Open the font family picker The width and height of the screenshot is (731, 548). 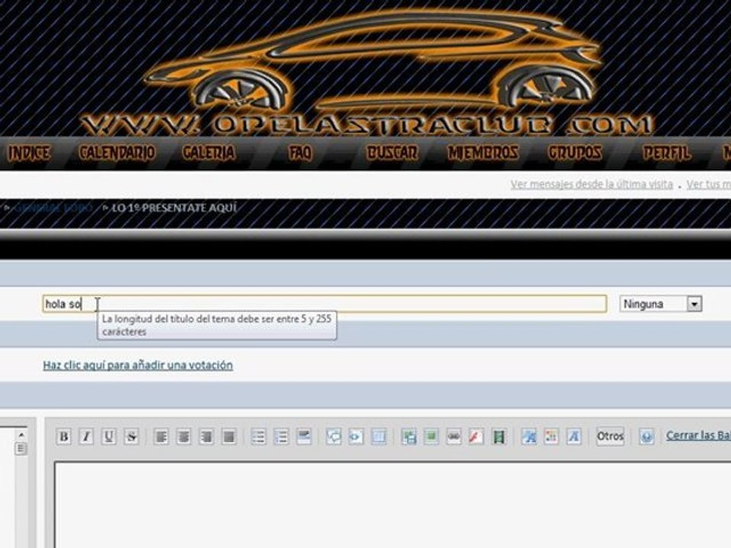pyautogui.click(x=574, y=437)
